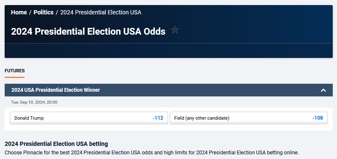Screen dimensions: 337x159
Task: Click the -112 odds value
Action: click(x=158, y=118)
